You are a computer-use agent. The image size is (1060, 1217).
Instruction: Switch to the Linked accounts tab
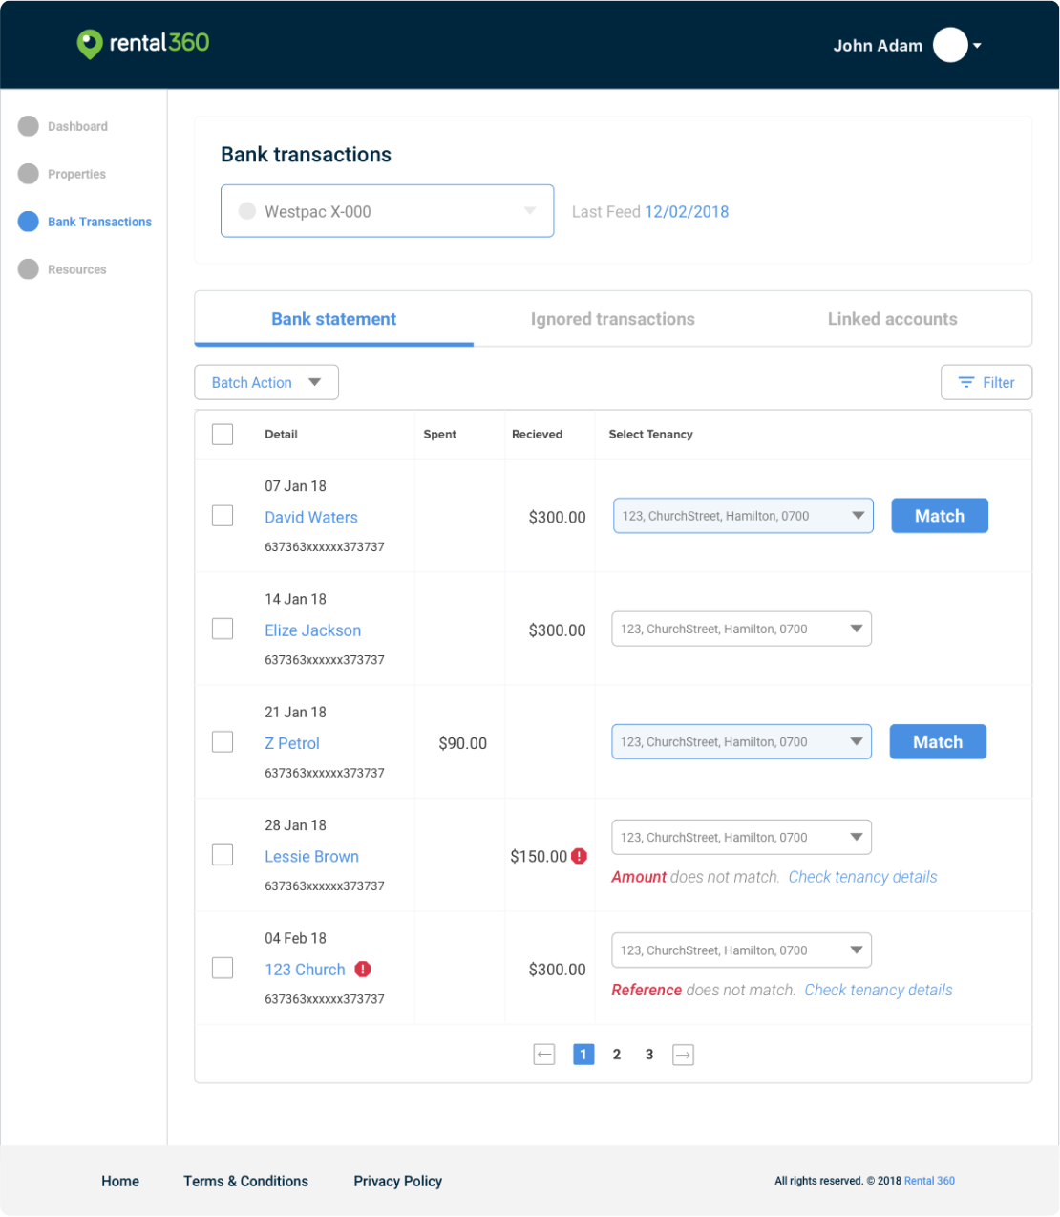pos(892,319)
